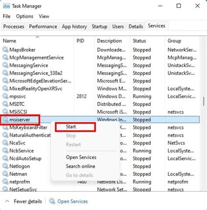Select the MapsBroker service name

point(22,50)
